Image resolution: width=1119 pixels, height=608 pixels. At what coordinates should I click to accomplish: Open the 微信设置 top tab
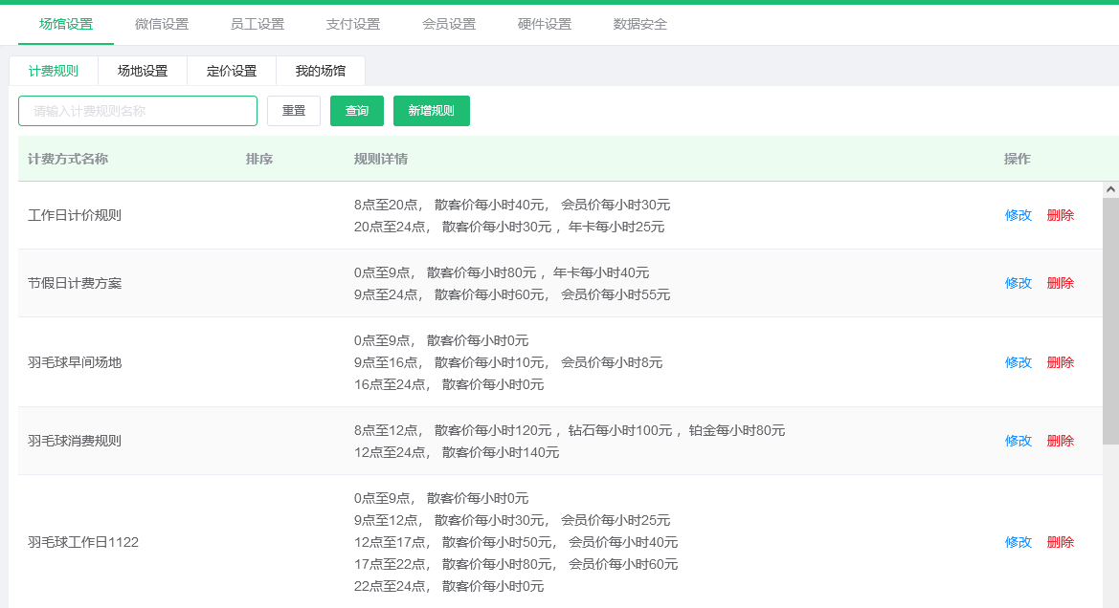click(x=162, y=24)
